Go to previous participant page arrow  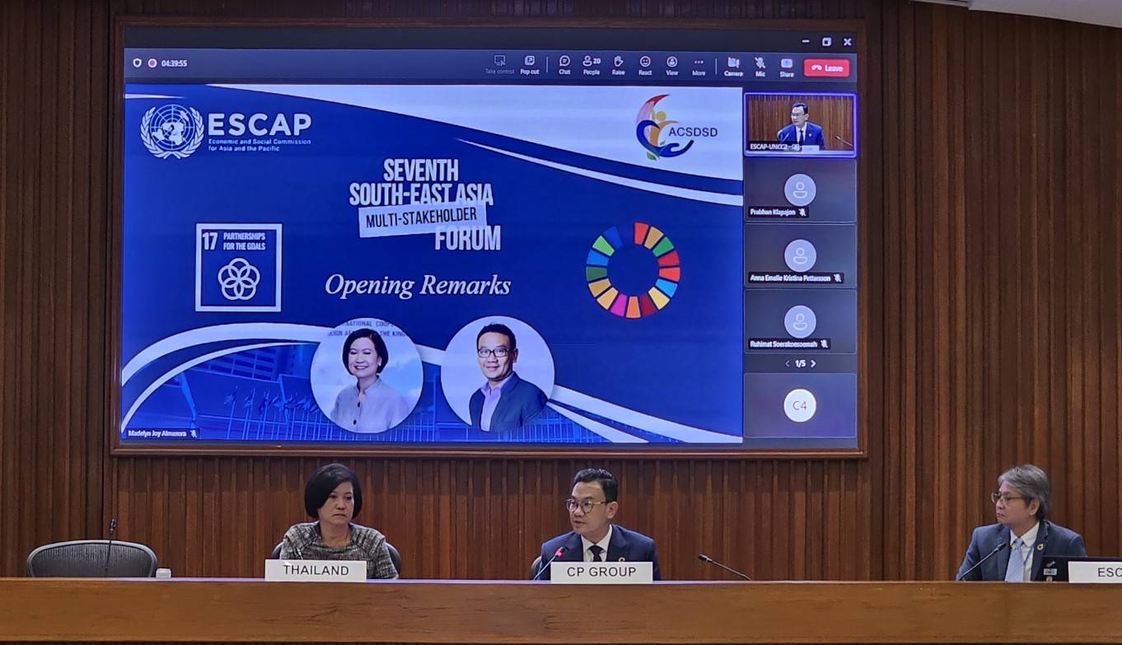coord(787,363)
